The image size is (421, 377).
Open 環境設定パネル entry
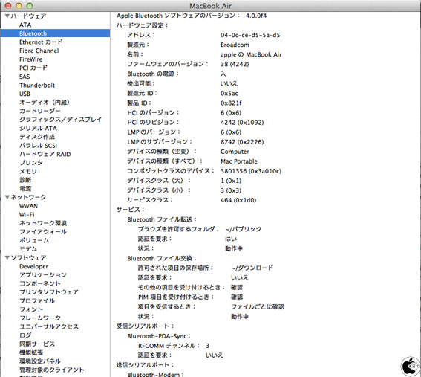coord(40,361)
